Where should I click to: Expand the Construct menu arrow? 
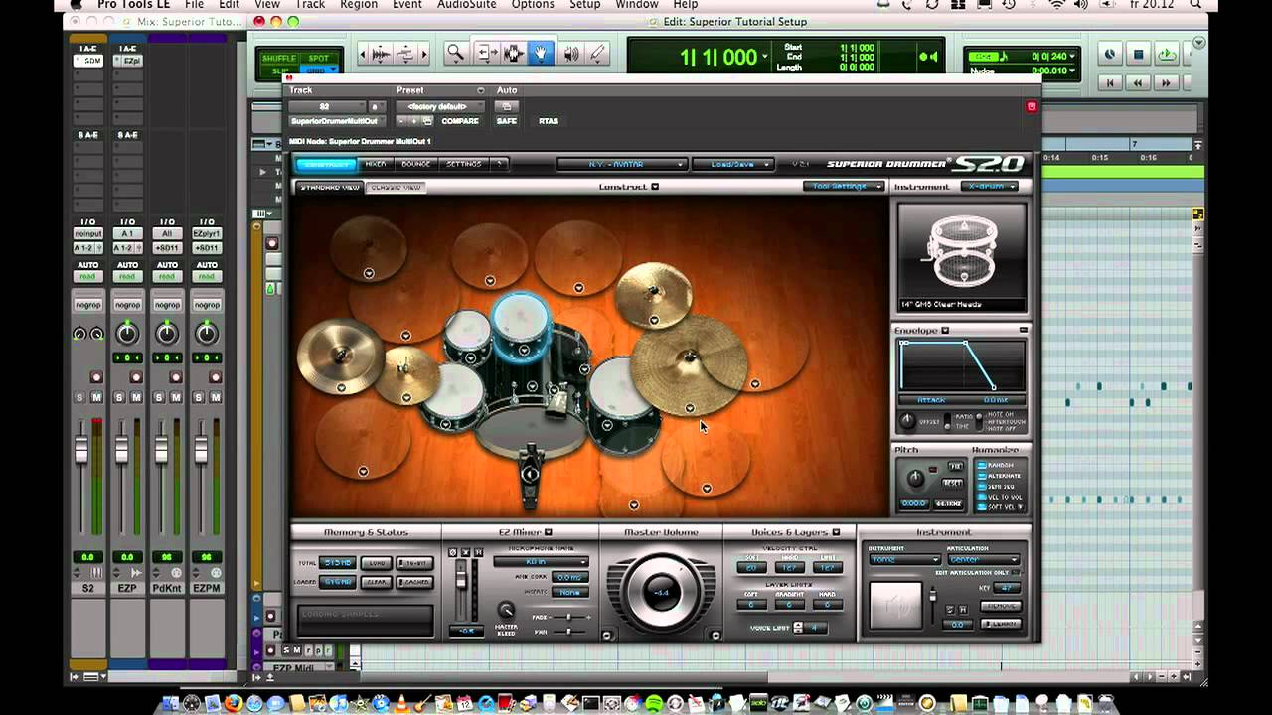point(654,187)
